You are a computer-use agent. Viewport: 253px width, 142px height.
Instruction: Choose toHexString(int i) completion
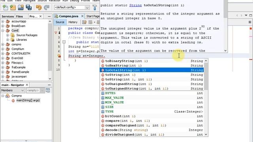point(152,65)
